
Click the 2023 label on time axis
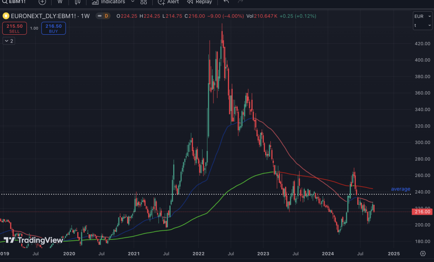[x=263, y=254]
